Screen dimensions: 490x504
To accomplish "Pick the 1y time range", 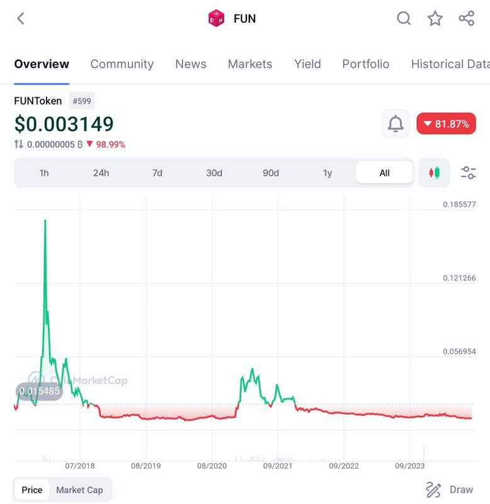I will [328, 173].
